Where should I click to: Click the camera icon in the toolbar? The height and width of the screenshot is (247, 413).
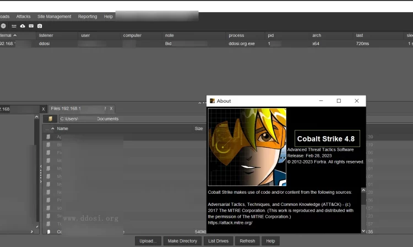pyautogui.click(x=40, y=26)
